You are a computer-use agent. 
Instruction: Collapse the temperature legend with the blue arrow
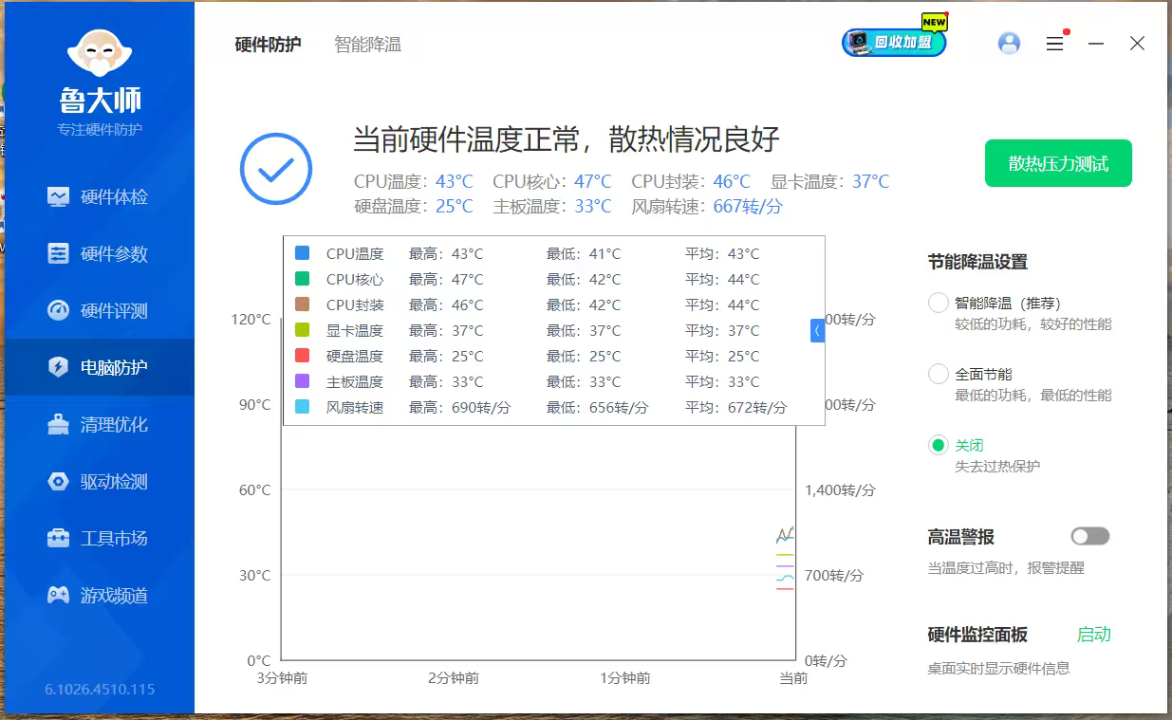817,330
